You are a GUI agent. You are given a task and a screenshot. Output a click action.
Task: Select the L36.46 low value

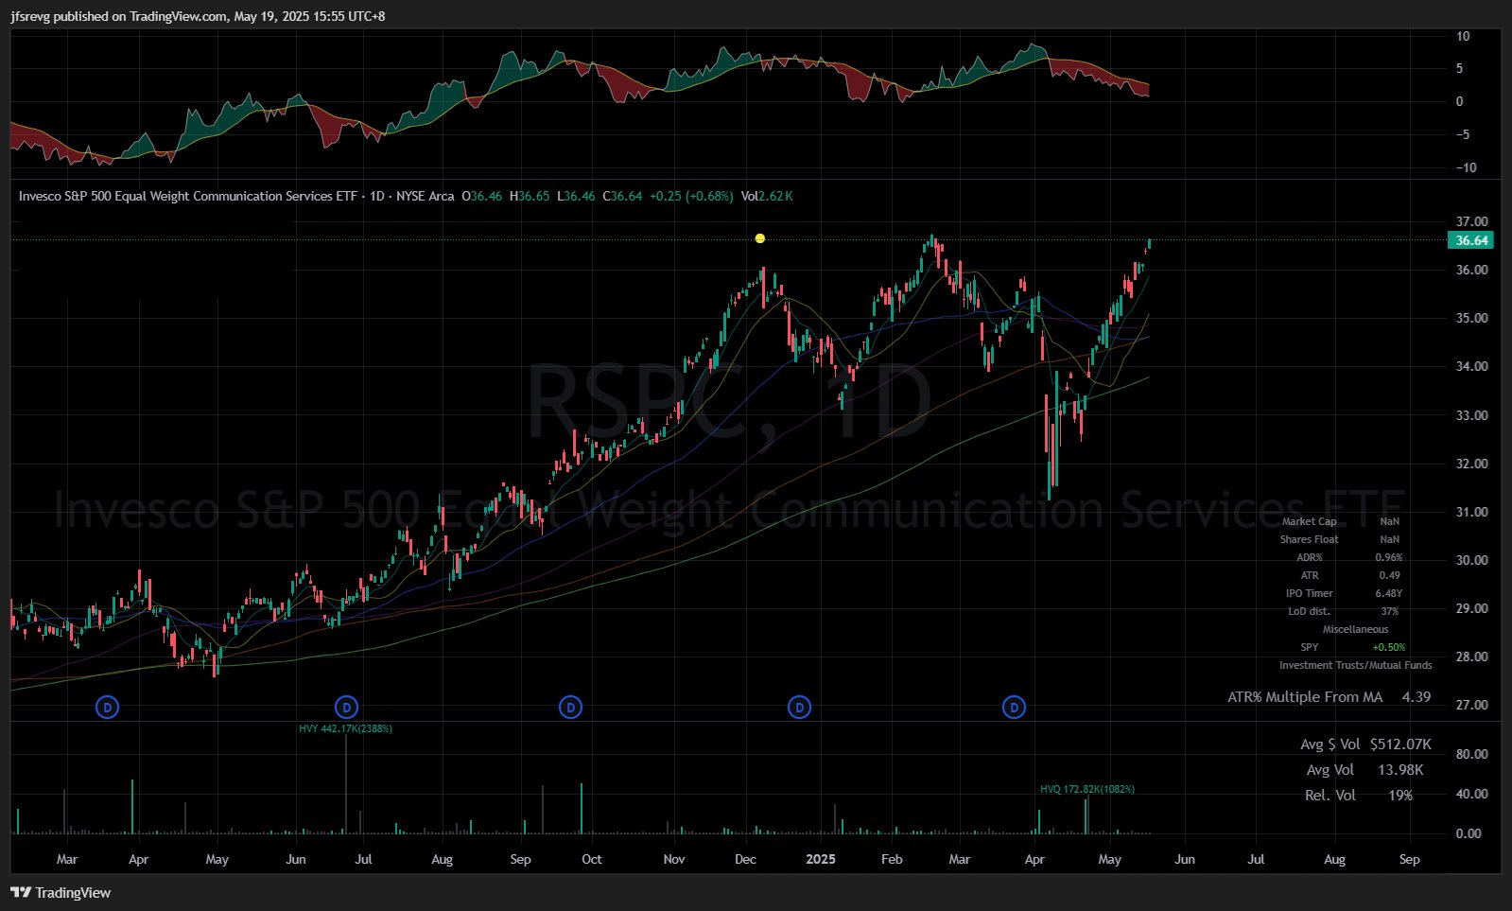tap(576, 196)
